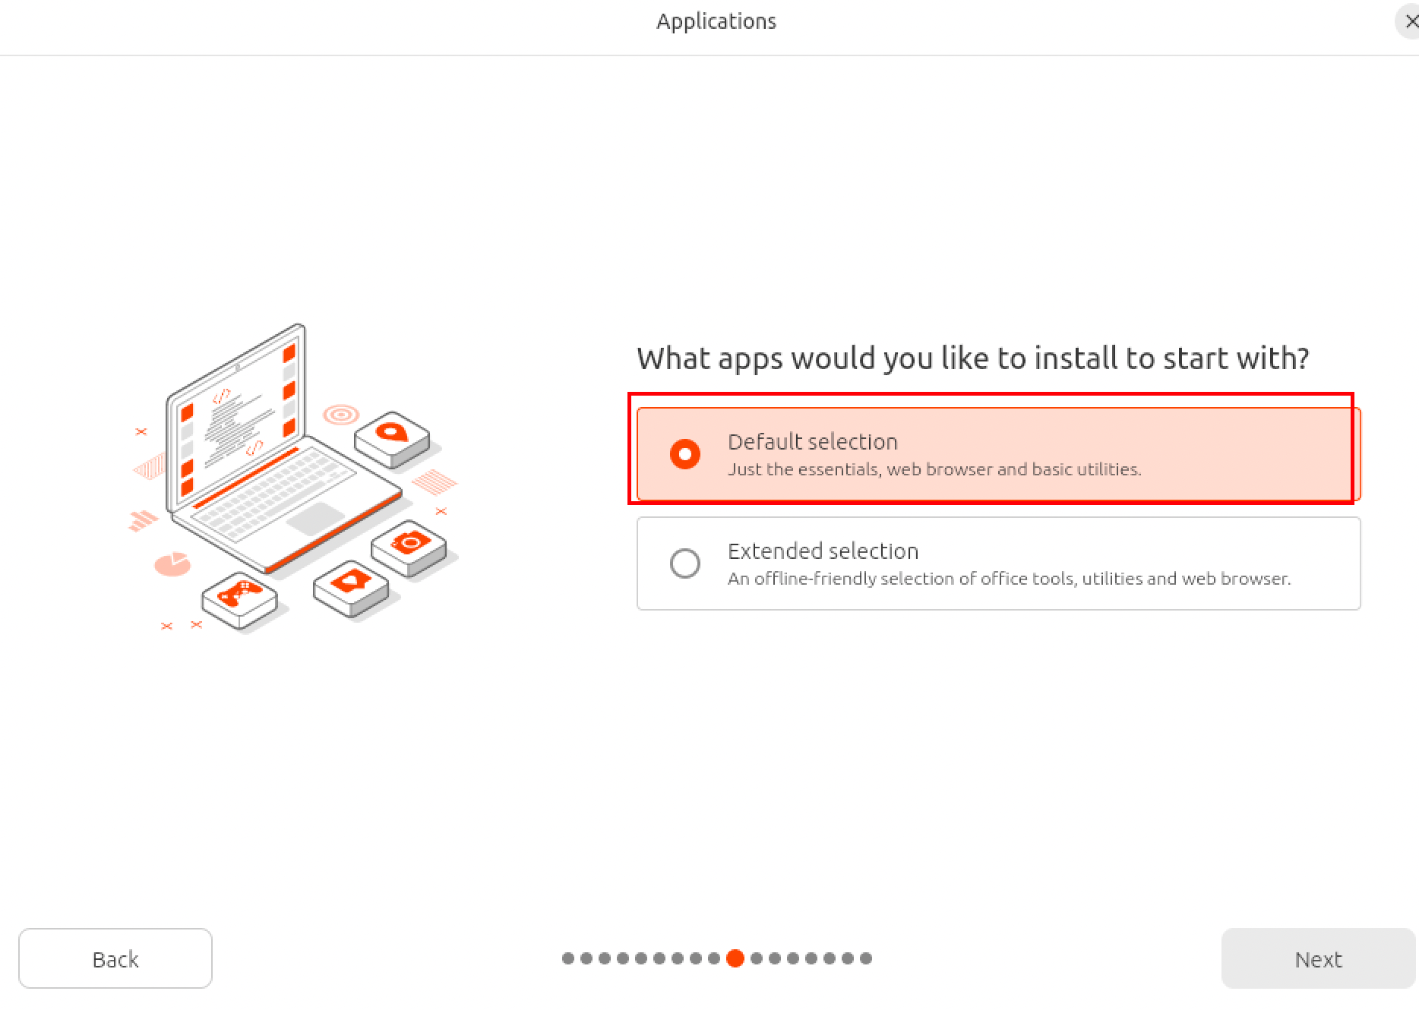Click the Next button

[x=1319, y=958]
